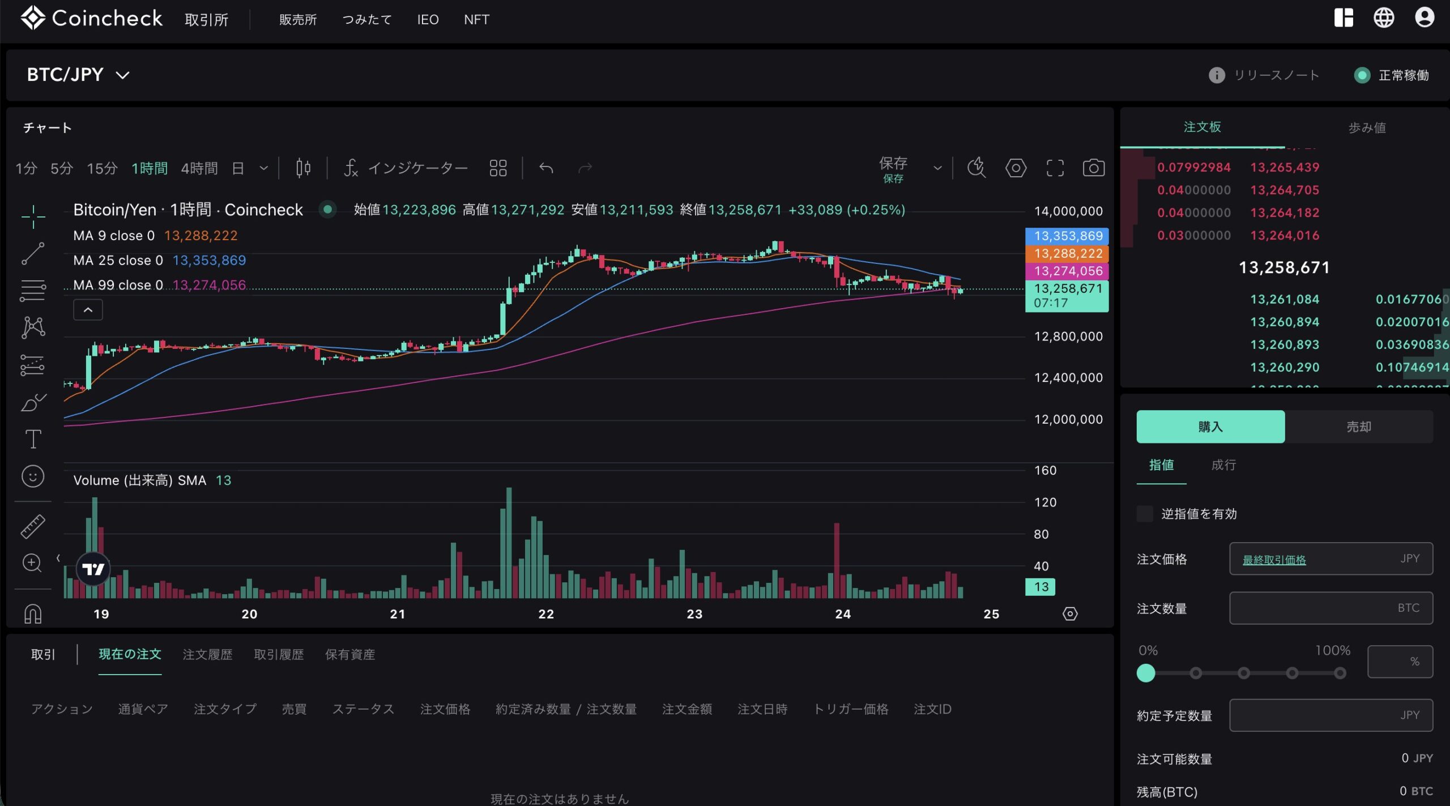
Task: Collapse the indicator legend chevron
Action: tap(88, 310)
